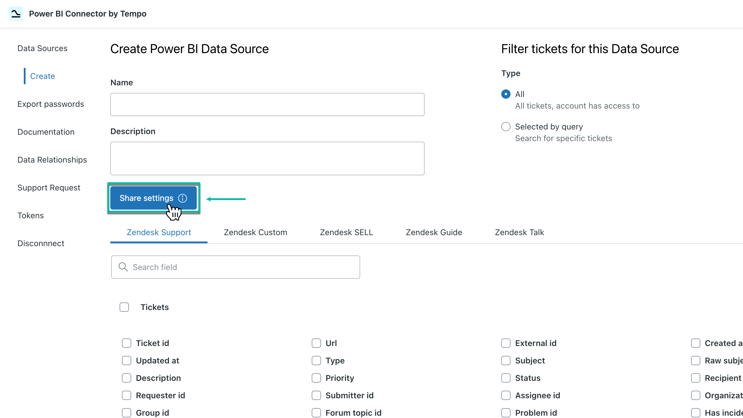Screen dimensions: 743x418
Task: Enable the Ticket id field
Action: [x=126, y=343]
